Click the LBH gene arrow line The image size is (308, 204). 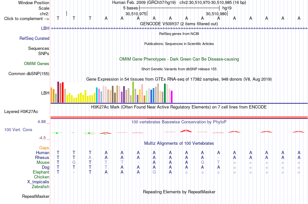tap(179, 28)
